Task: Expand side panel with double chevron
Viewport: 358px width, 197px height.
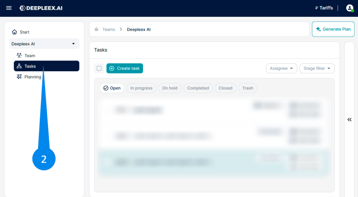Action: 349,119
